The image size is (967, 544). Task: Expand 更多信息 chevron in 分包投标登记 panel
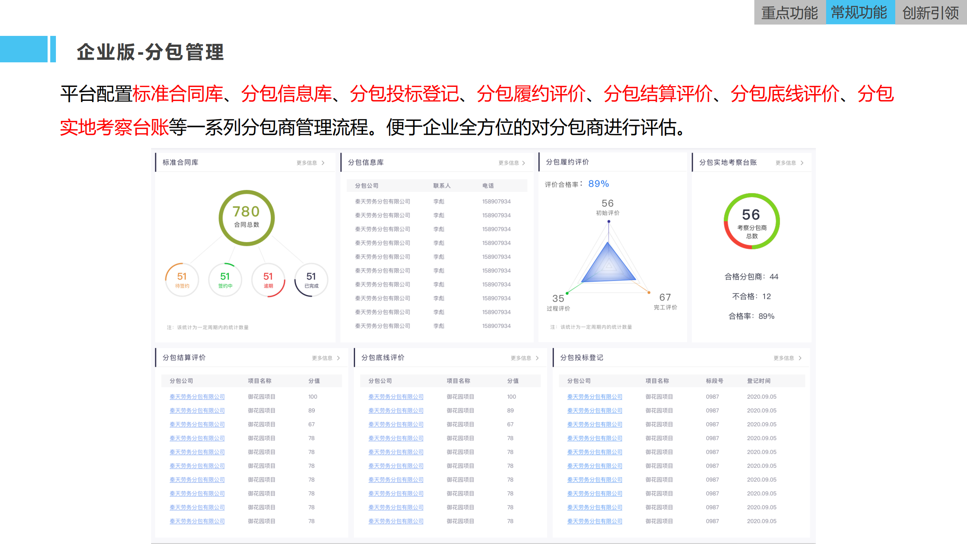[x=800, y=358]
